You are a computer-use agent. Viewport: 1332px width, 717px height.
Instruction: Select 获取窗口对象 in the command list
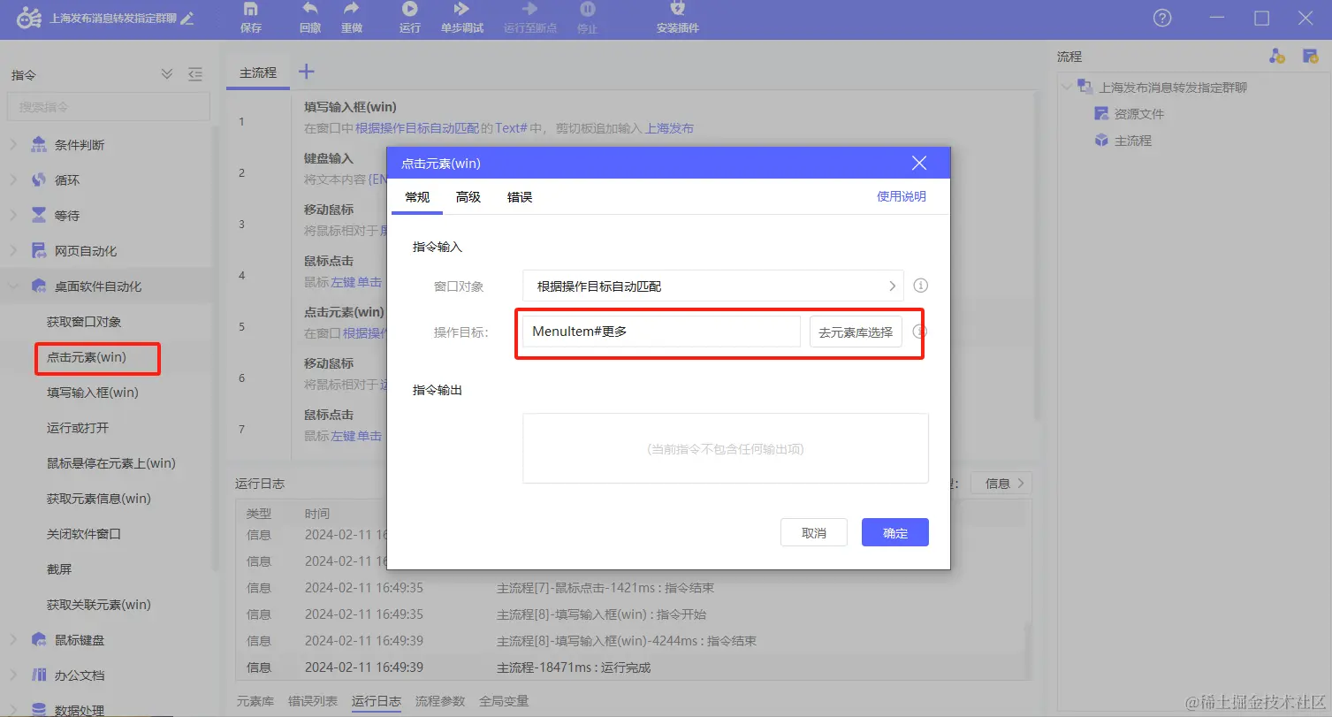[85, 322]
